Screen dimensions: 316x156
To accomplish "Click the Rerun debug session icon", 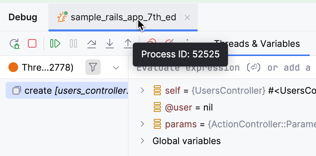I will pyautogui.click(x=14, y=43).
